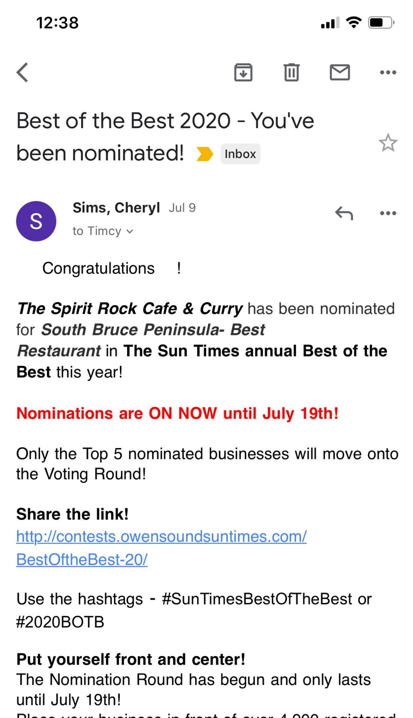Tap the status bar clock showing 12:38
The height and width of the screenshot is (718, 413).
[x=57, y=23]
